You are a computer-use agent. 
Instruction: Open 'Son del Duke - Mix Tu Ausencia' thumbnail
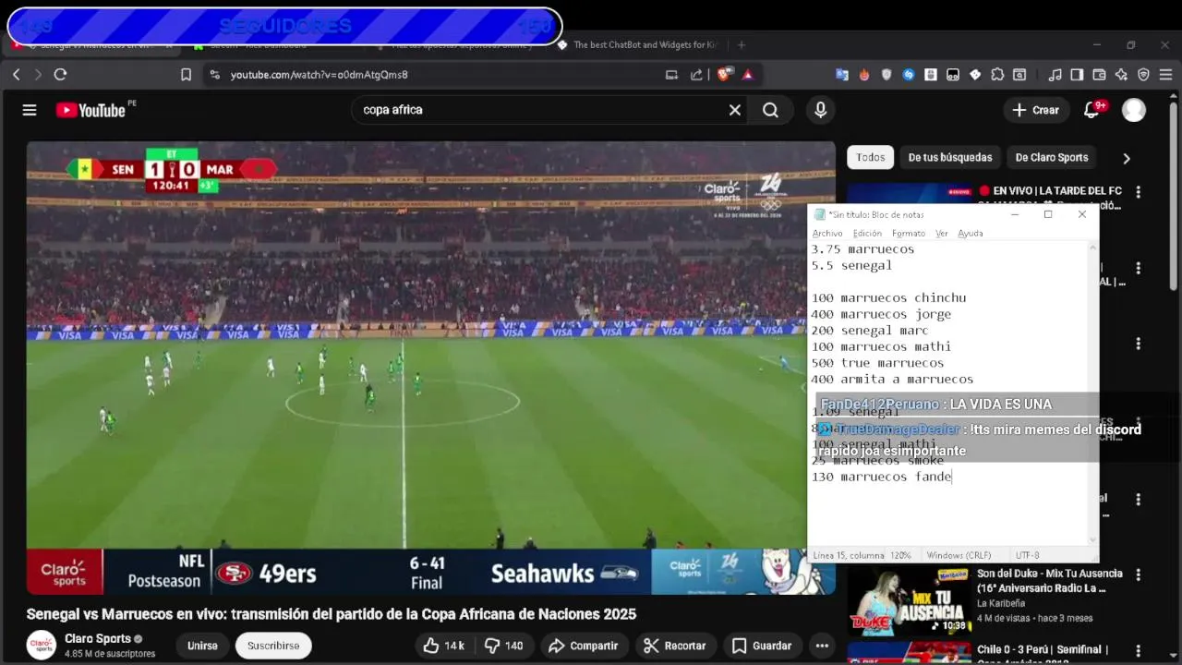[x=909, y=601]
